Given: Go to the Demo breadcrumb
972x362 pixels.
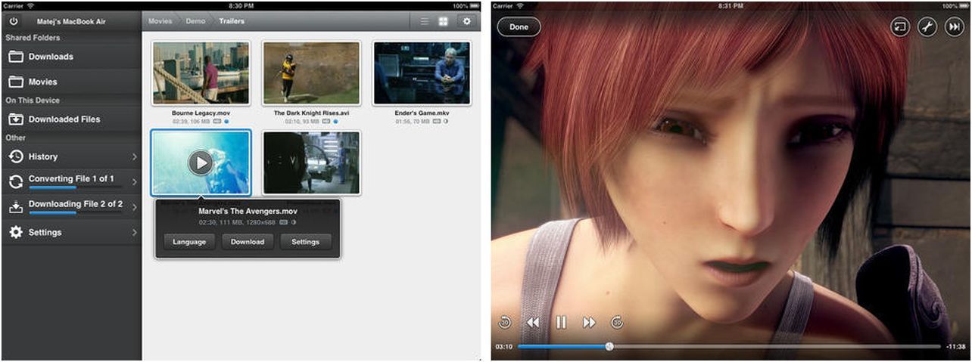Looking at the screenshot, I should 195,21.
